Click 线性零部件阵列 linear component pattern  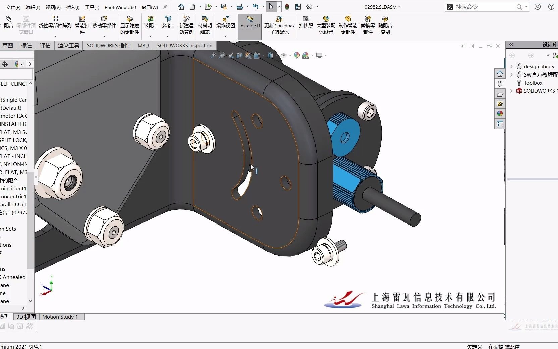(55, 22)
